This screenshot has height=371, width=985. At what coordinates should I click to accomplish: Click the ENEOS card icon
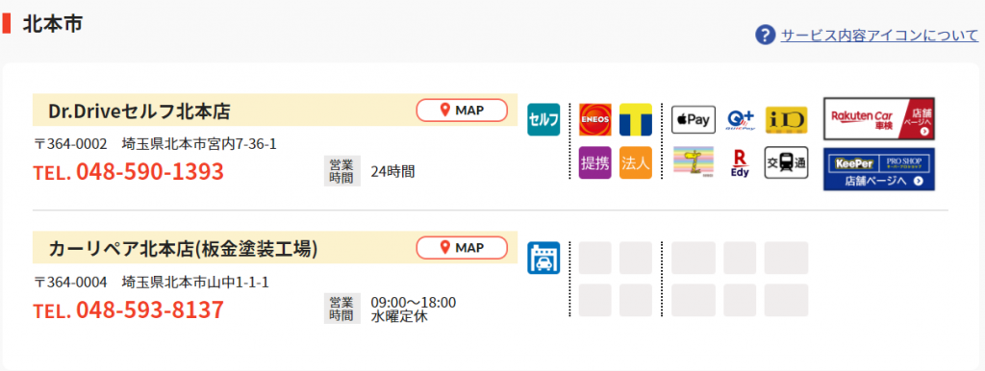[x=594, y=119]
